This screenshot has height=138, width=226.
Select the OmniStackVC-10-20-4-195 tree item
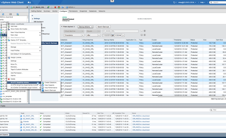(12, 99)
